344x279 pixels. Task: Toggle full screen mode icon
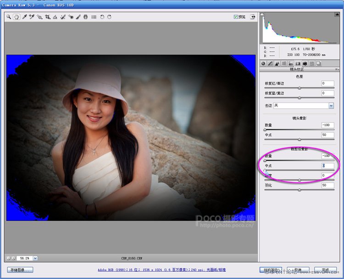tap(253, 17)
